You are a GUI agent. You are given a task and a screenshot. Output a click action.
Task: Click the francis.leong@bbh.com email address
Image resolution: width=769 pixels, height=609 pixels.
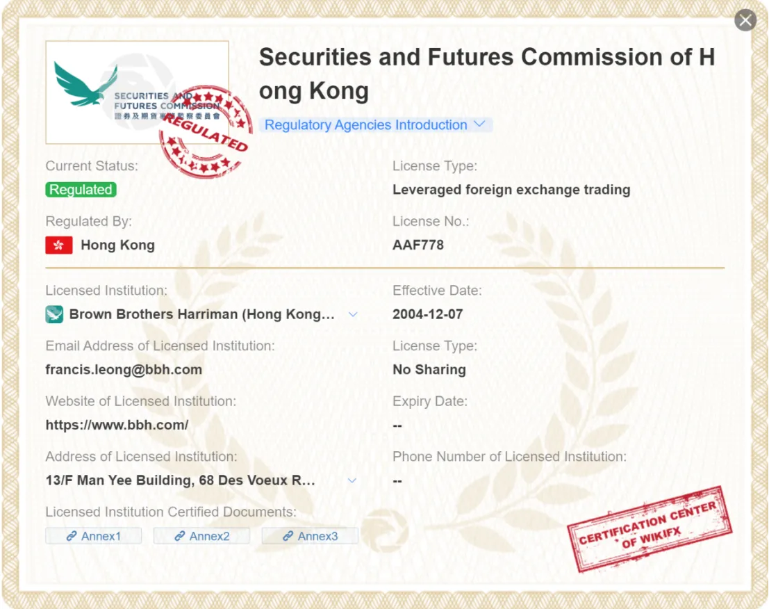tap(124, 370)
